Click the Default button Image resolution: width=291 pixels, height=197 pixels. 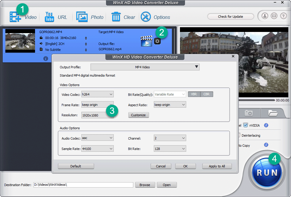[76, 166]
